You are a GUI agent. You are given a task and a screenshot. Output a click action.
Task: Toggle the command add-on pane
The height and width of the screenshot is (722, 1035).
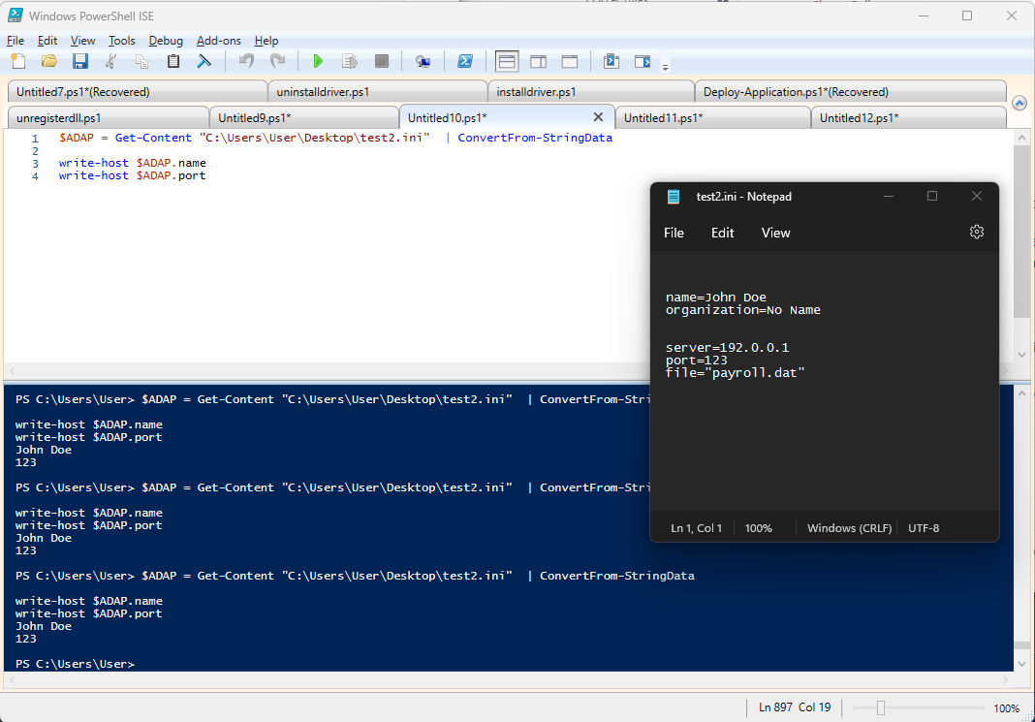[x=643, y=61]
